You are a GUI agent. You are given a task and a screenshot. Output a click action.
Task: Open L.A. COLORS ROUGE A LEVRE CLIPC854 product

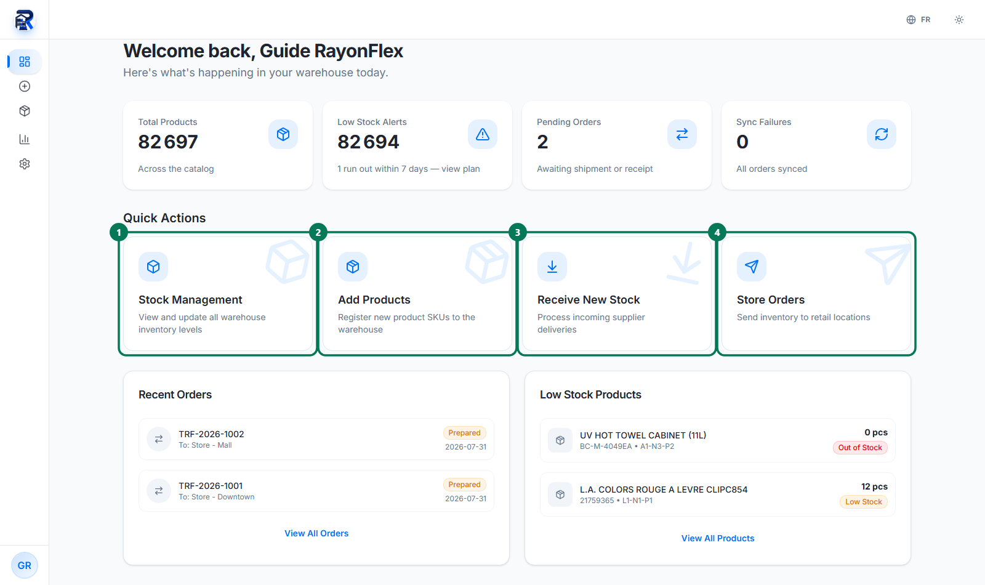(x=718, y=494)
